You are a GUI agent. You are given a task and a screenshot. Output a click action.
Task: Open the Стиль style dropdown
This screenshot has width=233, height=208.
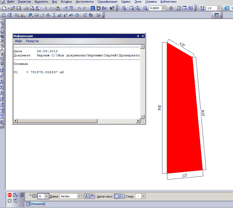click(143, 196)
